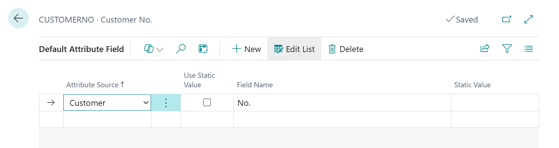
Task: Click the Field Name cell 'No.'
Action: (342, 103)
